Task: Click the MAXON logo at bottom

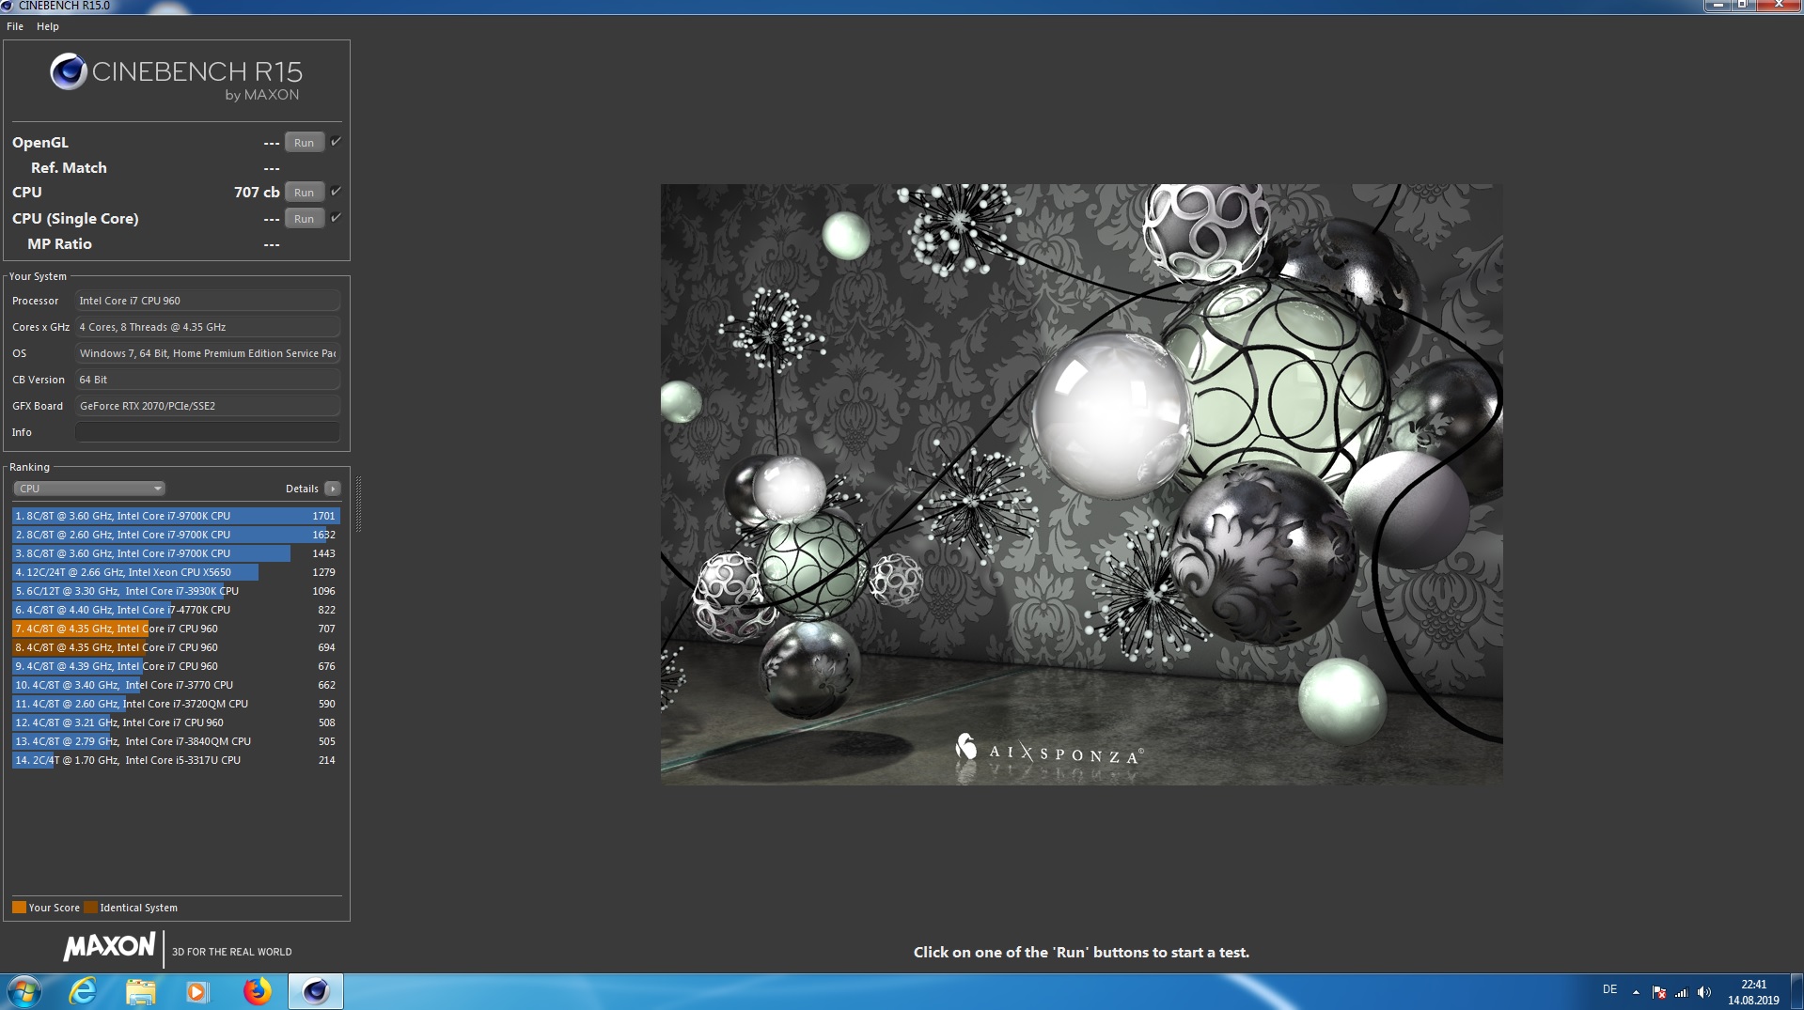Action: pyautogui.click(x=109, y=947)
